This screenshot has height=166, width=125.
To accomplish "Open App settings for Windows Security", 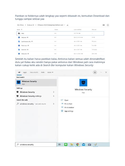I will pos(69,111).
